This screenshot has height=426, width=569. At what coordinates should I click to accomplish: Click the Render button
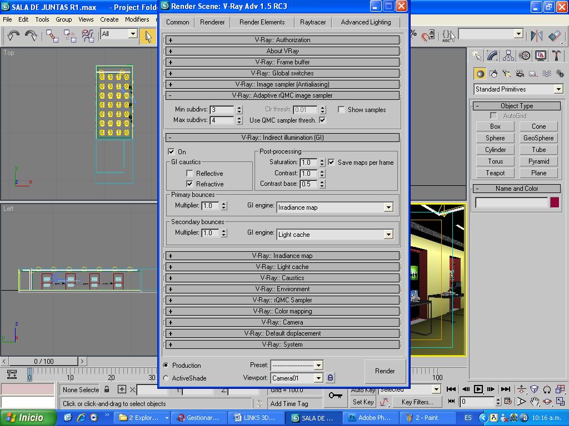point(385,371)
